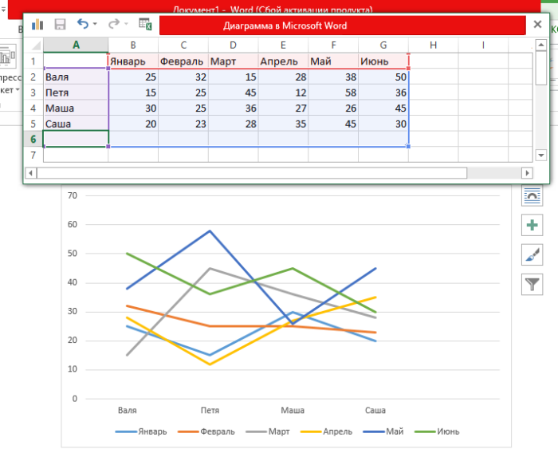
Task: Open Layout Options beside the chart
Action: point(532,195)
